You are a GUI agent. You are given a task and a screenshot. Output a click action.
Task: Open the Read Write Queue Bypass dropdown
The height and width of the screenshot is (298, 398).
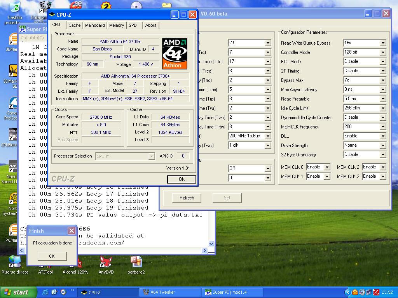tap(383, 43)
